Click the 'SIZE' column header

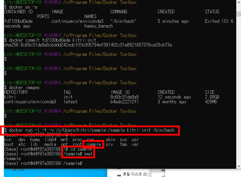click(210, 92)
